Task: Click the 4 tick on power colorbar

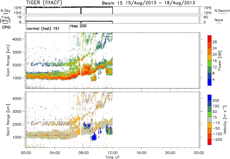Action: coord(214,80)
